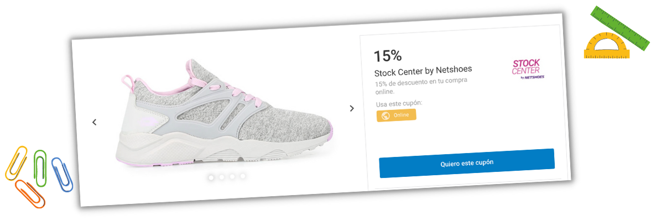Screen dimensions: 656x220
Task: Click the blue paperclip graphic
Action: (62, 175)
